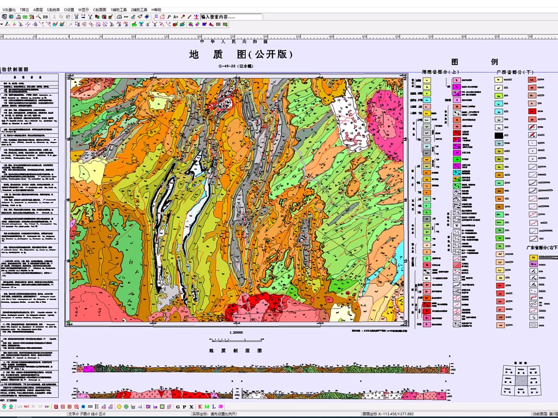
Task: Click the X letter button on the bottom toolbar
Action: click(x=191, y=406)
